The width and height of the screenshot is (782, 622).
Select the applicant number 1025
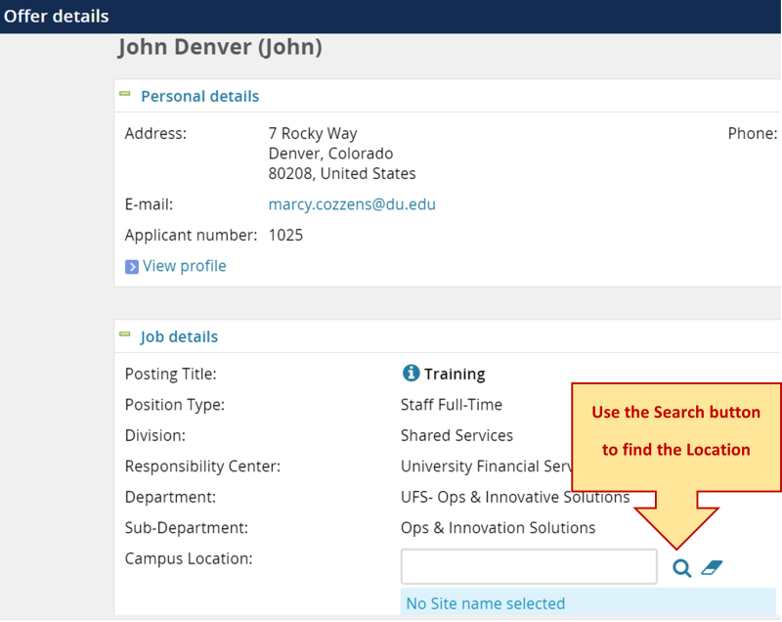[284, 235]
